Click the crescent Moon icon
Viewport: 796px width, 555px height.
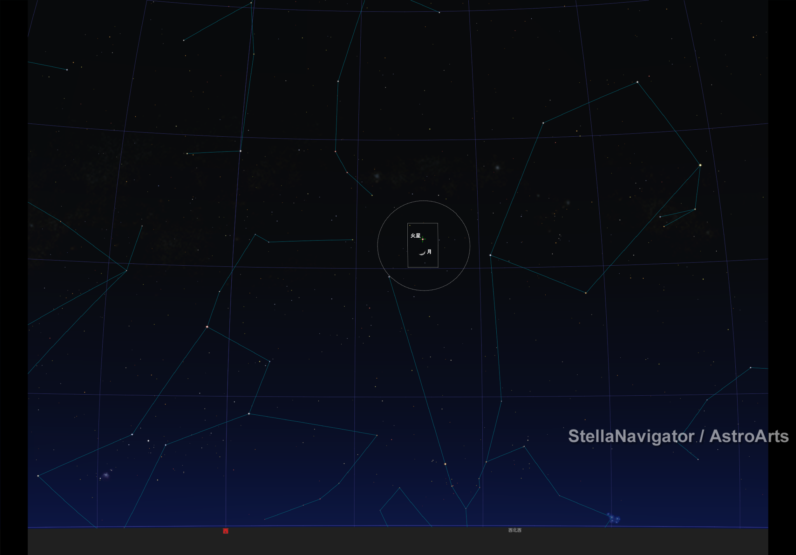422,253
